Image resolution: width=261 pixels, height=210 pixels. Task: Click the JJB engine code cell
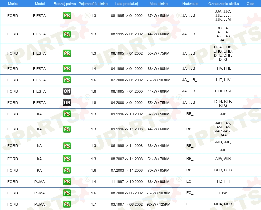(223, 114)
